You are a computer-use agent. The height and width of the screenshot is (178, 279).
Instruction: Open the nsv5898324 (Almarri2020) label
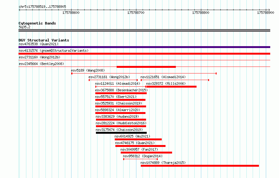pos(118,110)
